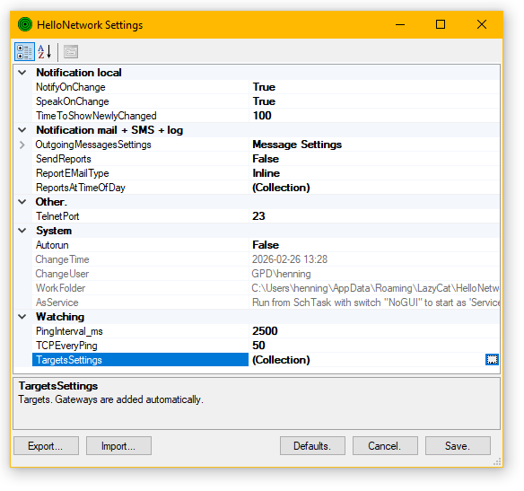The width and height of the screenshot is (524, 491).
Task: Save the settings
Action: tap(458, 446)
